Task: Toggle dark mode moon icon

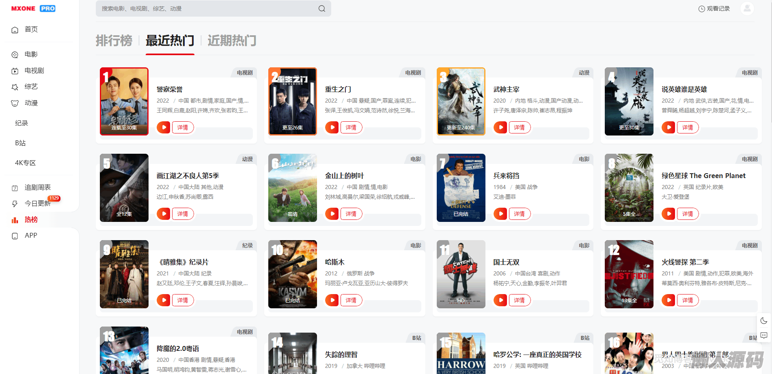Action: [764, 321]
